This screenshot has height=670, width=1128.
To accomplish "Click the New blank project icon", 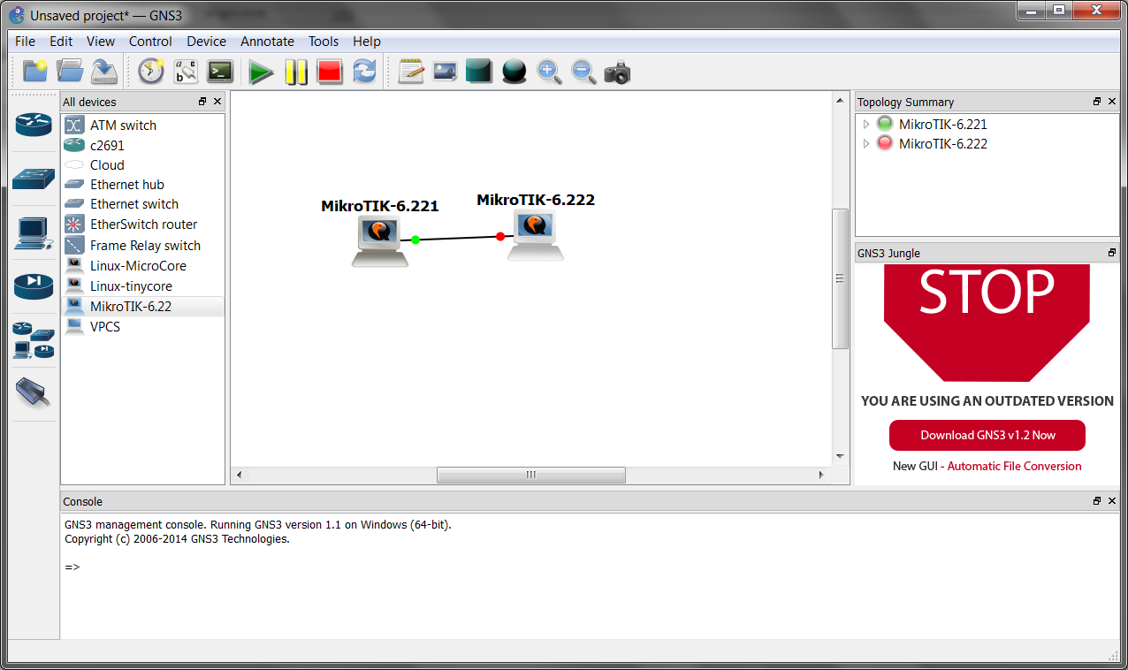I will pyautogui.click(x=35, y=72).
